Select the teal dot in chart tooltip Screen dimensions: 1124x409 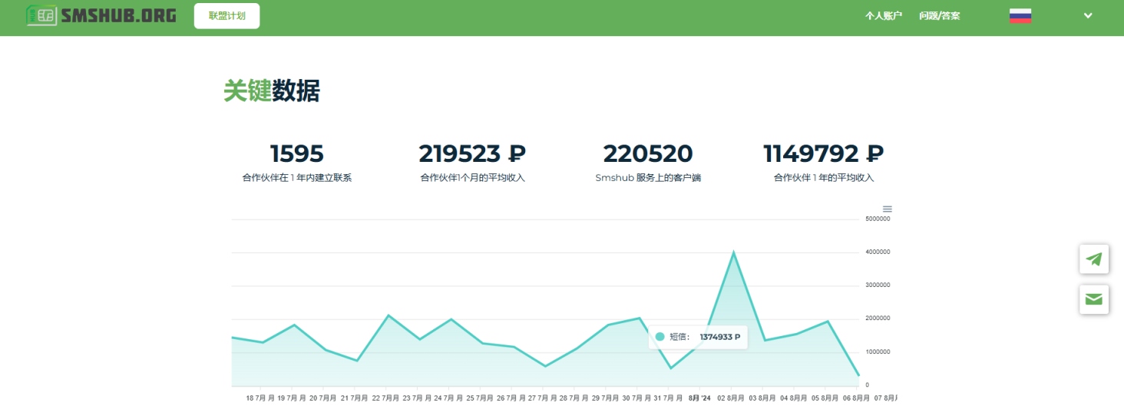tap(660, 337)
